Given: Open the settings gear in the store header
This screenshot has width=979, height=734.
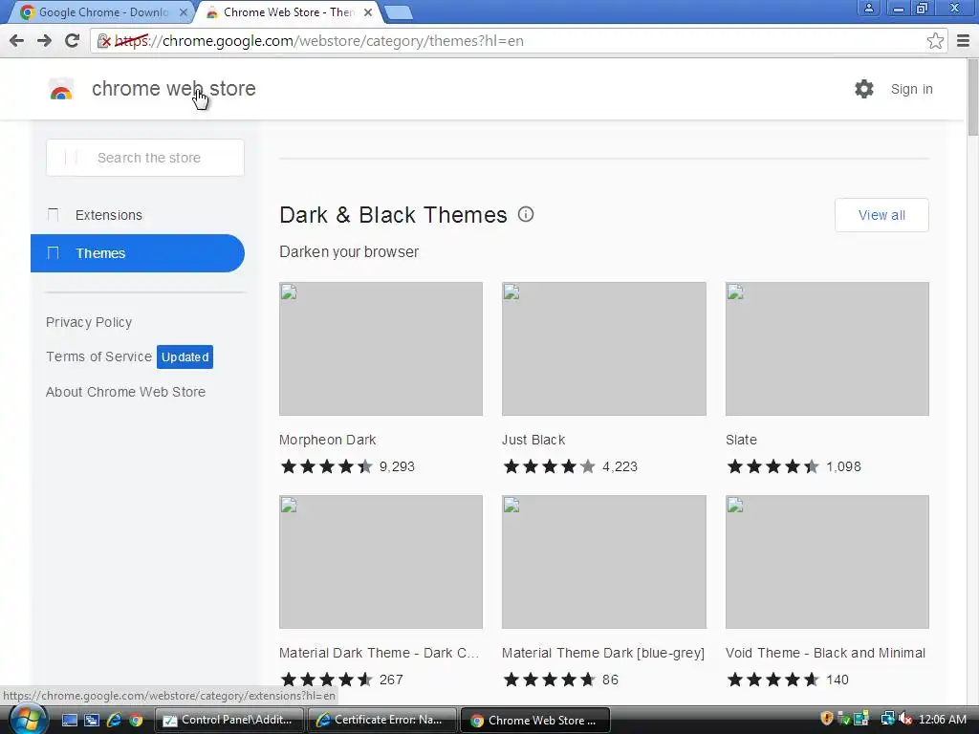Looking at the screenshot, I should tap(864, 89).
